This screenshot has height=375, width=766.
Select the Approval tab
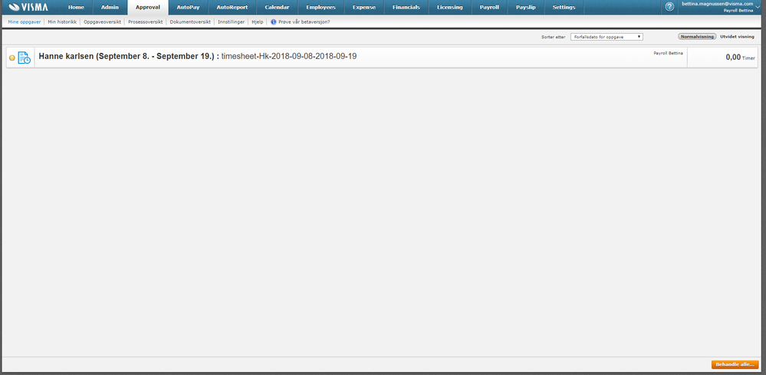(x=148, y=8)
